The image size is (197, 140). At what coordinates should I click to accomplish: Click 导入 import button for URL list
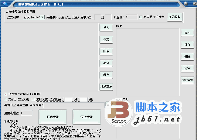106,28
